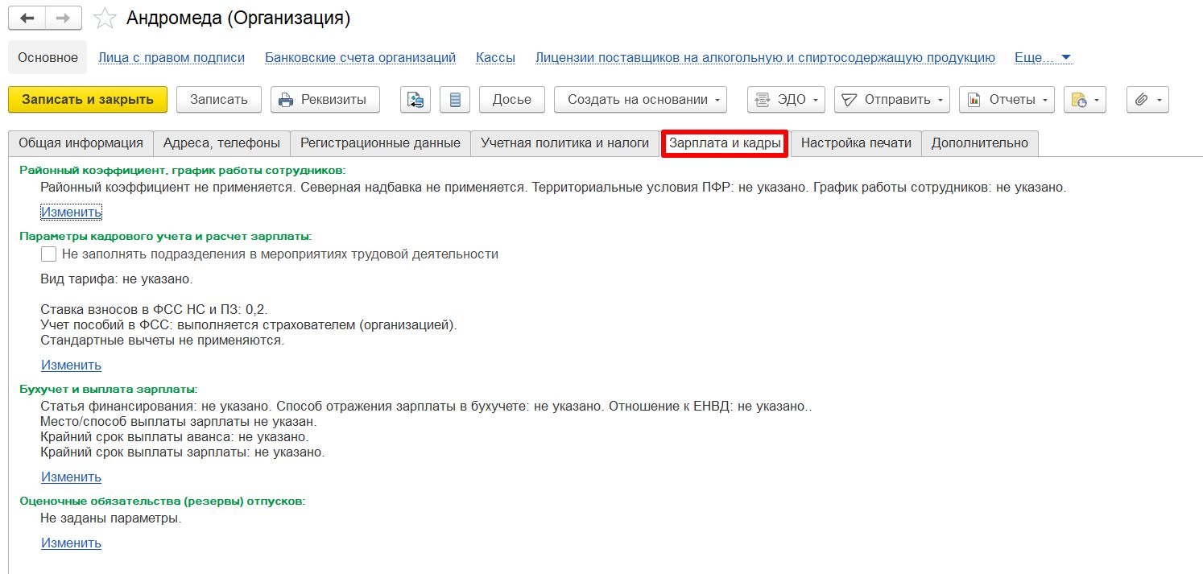Image resolution: width=1203 pixels, height=574 pixels.
Task: Add Андромеда to favorites with star
Action: coord(105,19)
